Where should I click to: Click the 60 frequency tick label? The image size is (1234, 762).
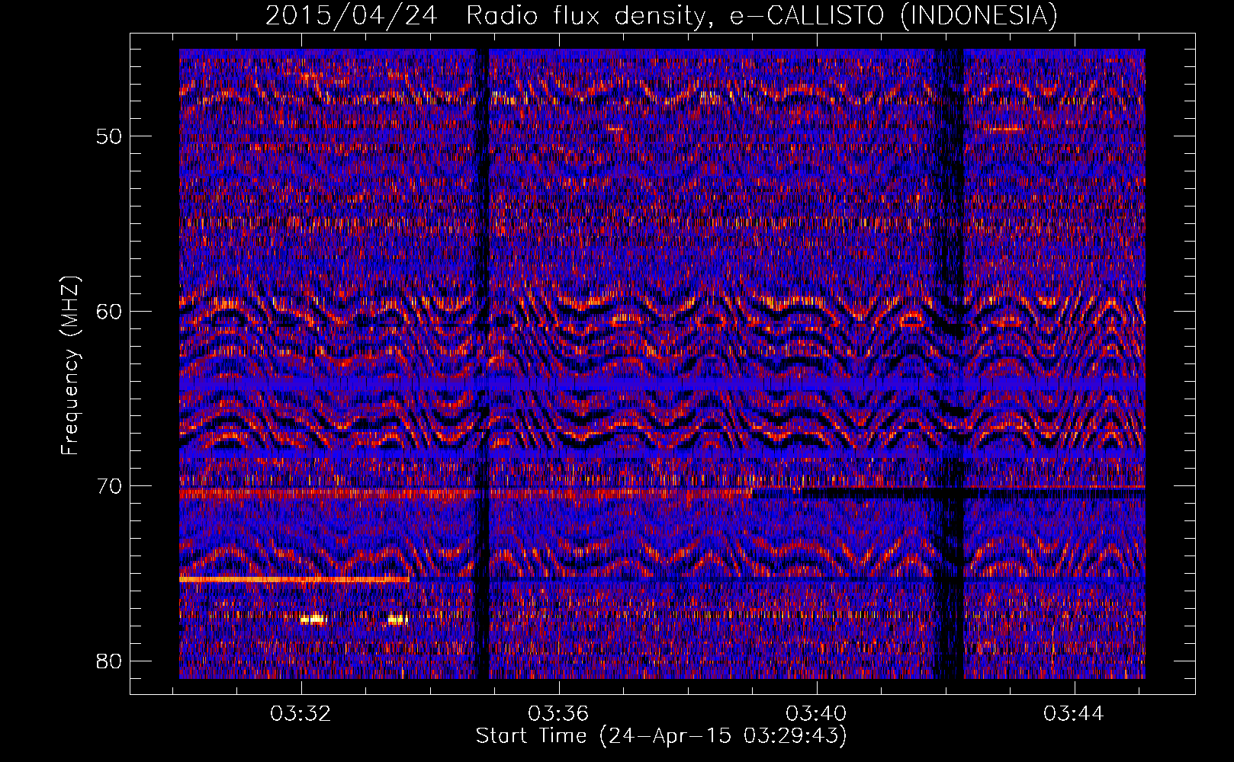(109, 311)
